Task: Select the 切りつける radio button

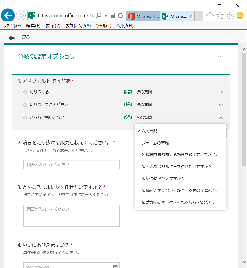Action: click(x=25, y=92)
